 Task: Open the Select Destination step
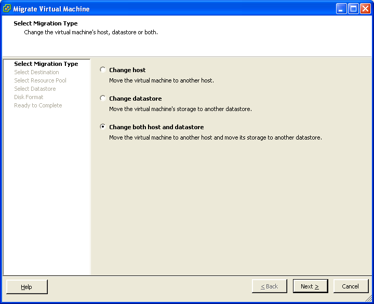pos(36,72)
